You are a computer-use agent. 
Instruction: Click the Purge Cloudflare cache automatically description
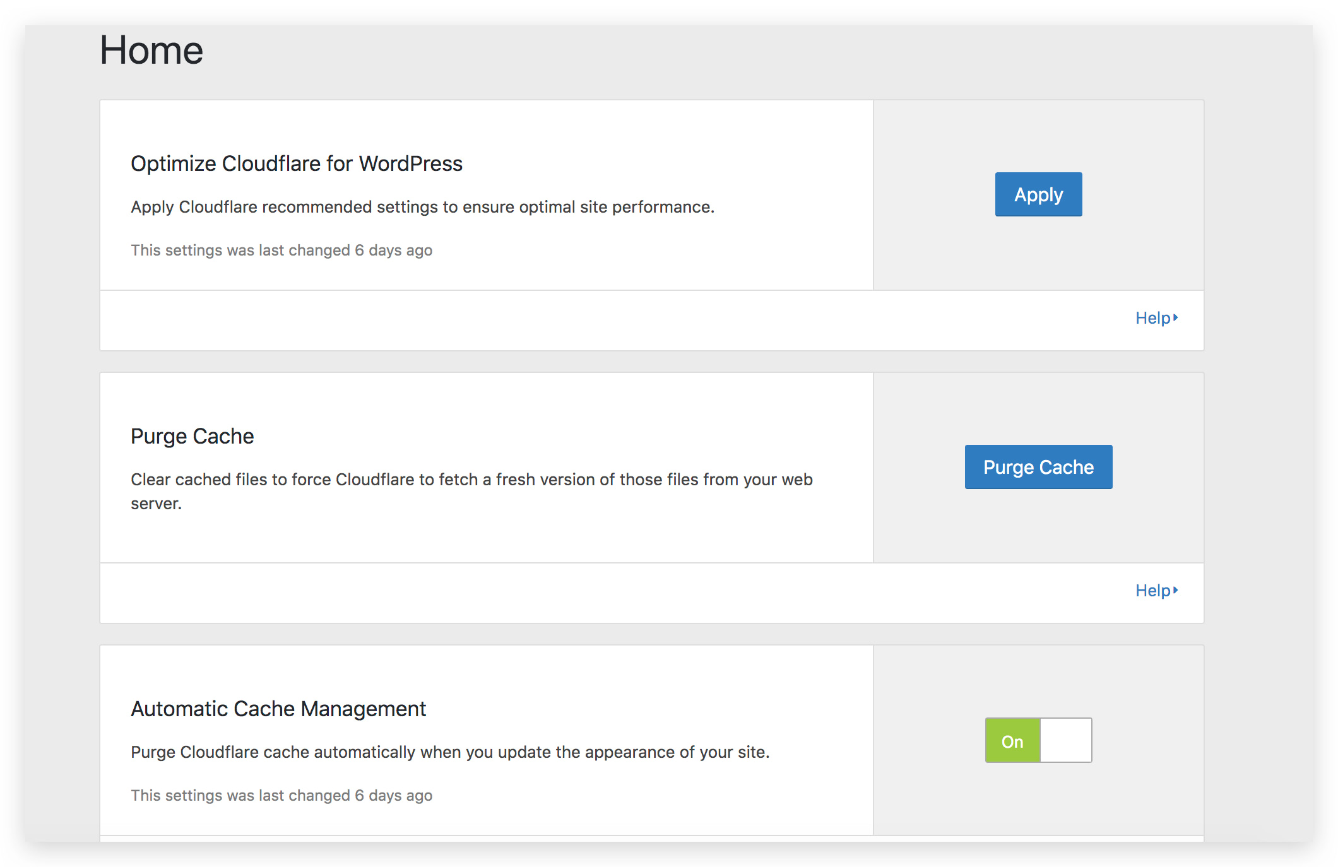[x=449, y=752]
